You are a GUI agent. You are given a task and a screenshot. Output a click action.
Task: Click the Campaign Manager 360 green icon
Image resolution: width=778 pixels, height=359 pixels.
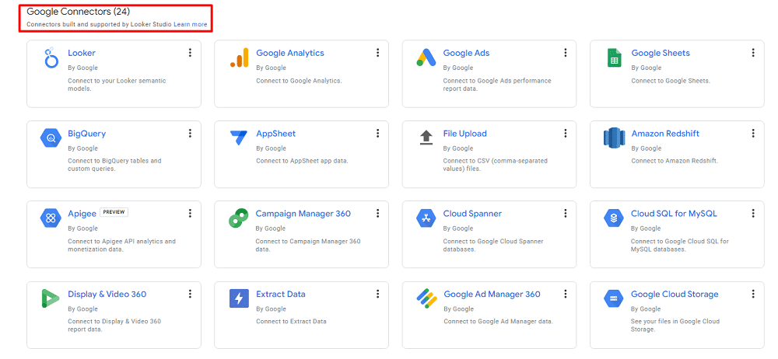point(238,218)
